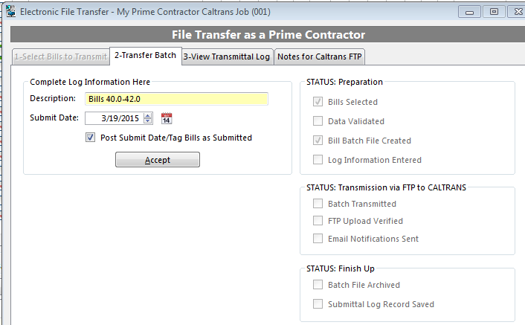525x325 pixels.
Task: Open the calendar date picker icon
Action: click(167, 118)
